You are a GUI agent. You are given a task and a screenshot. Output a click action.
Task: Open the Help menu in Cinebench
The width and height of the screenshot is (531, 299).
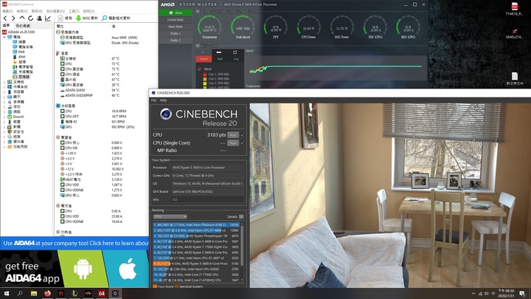(x=163, y=100)
